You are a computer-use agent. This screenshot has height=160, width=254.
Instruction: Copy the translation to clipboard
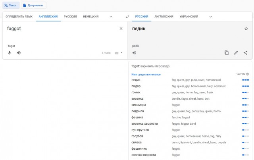227,53
